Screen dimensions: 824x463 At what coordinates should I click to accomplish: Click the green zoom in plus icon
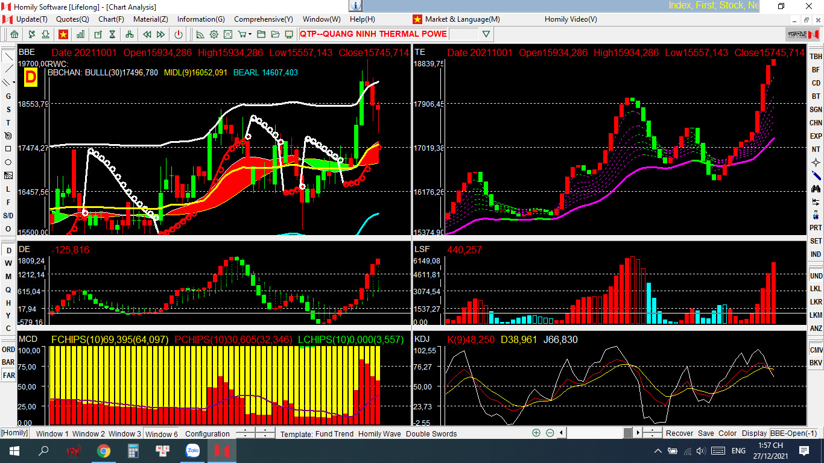point(536,433)
